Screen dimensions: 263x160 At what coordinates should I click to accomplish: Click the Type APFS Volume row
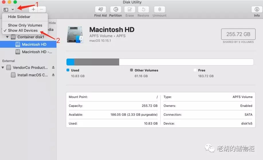(x=208, y=97)
